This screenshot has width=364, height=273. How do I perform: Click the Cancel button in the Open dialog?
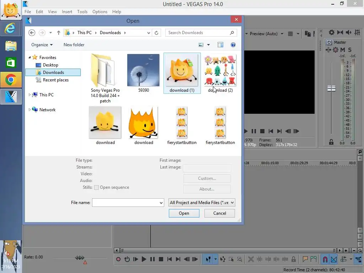coord(219,213)
